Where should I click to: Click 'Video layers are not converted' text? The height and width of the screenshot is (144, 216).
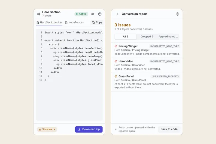[x=142, y=69]
